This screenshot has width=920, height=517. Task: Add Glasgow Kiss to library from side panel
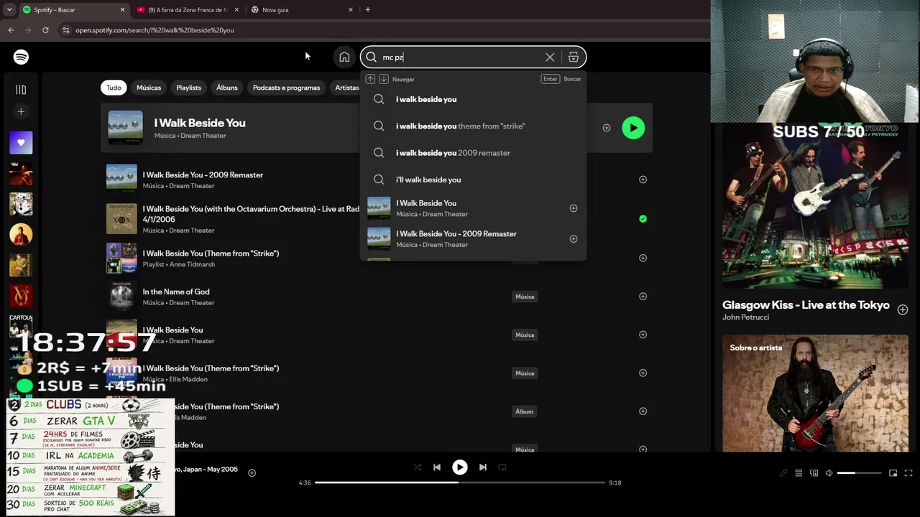point(903,309)
